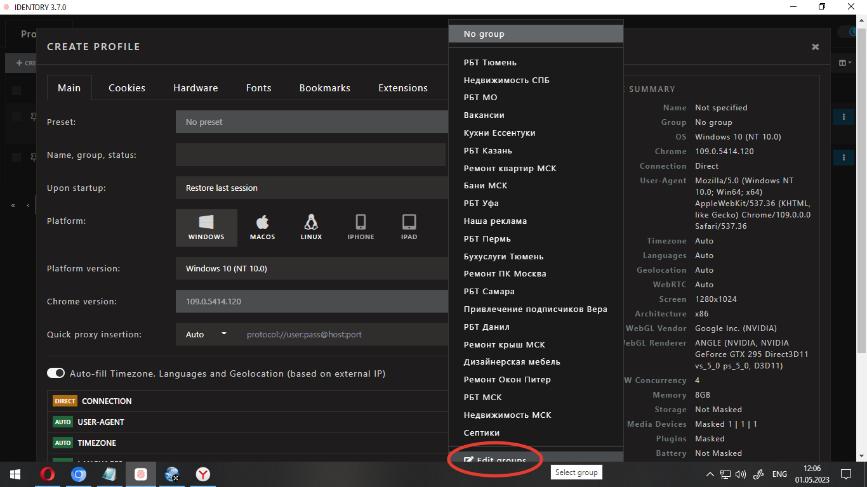Viewport: 867px width, 487px height.
Task: Select the iPhone platform icon
Action: click(x=361, y=228)
